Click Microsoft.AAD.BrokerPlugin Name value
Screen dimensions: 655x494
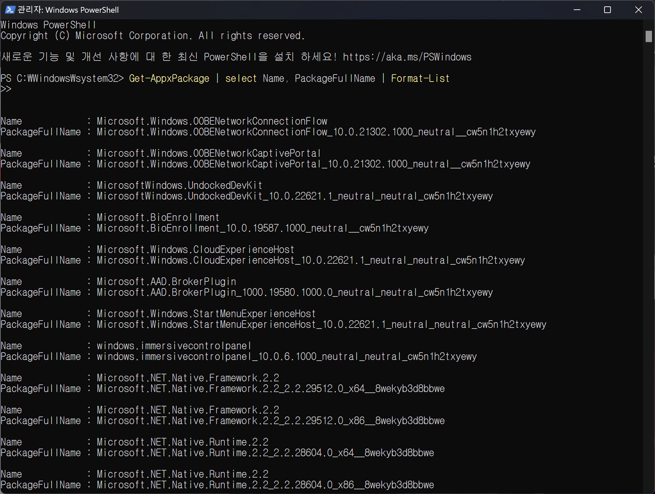click(x=166, y=281)
